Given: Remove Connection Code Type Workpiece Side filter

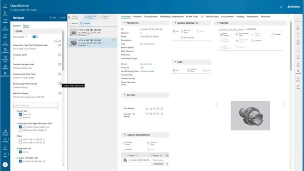Looking at the screenshot, I should [60, 45].
